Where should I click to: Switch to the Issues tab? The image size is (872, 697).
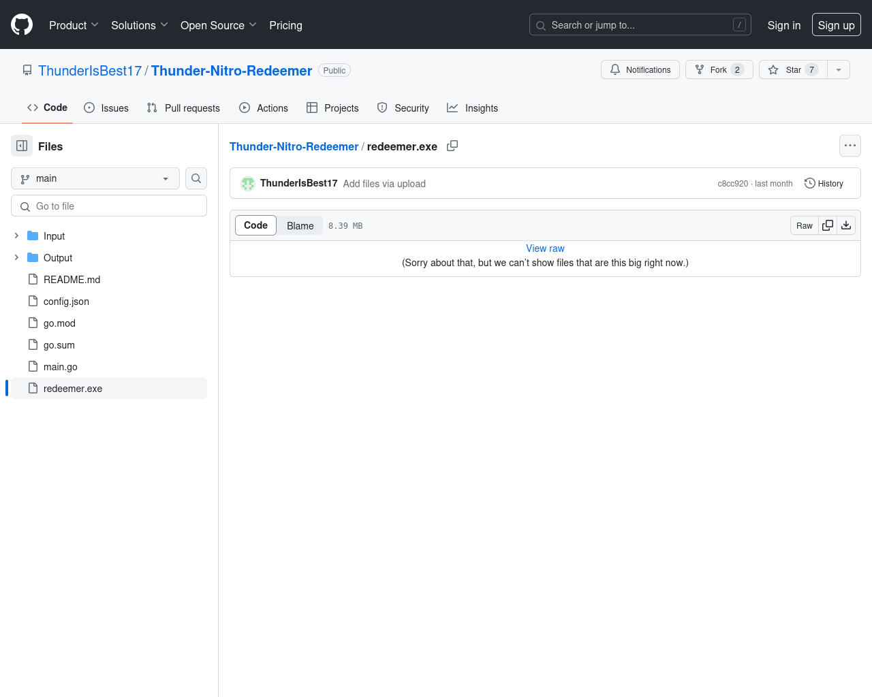106,108
